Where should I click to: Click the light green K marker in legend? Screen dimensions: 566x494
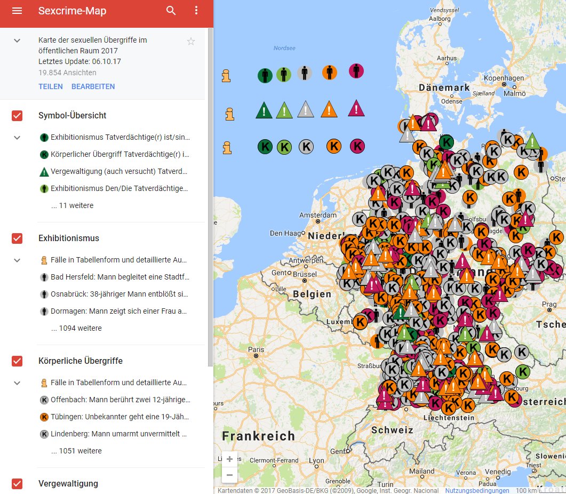coord(284,147)
